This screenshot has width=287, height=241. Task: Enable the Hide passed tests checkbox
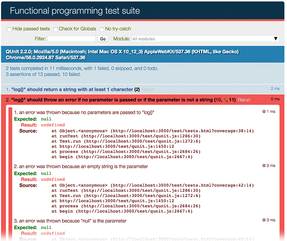coord(9,29)
